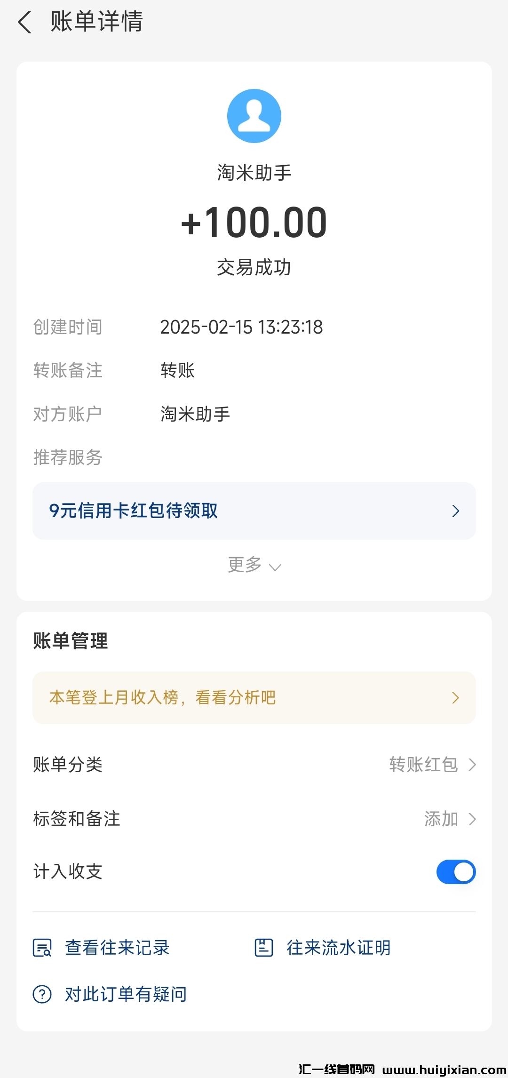Screen dimensions: 508x1078
Task: Open 标签和备注 to add a tag
Action: point(77,819)
